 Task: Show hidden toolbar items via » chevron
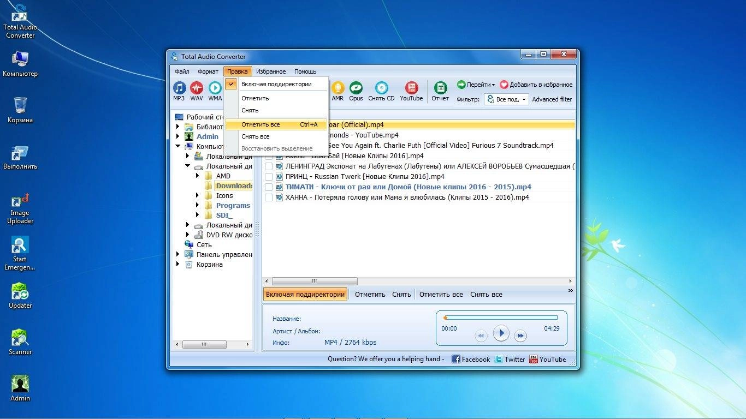(571, 291)
